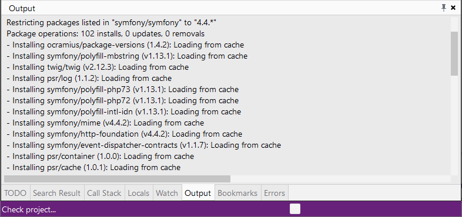Click the Output panel title

coord(22,9)
